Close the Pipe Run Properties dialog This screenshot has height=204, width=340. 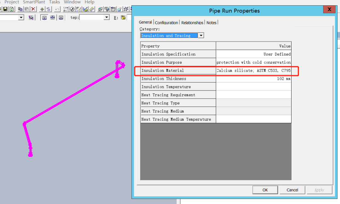coord(329,9)
